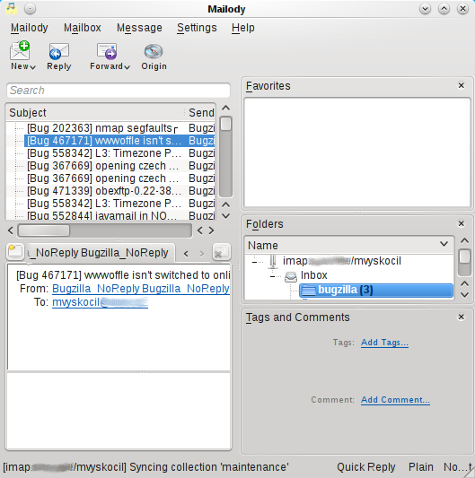The width and height of the screenshot is (475, 478).
Task: Collapse the imap account tree node
Action: coord(254,262)
